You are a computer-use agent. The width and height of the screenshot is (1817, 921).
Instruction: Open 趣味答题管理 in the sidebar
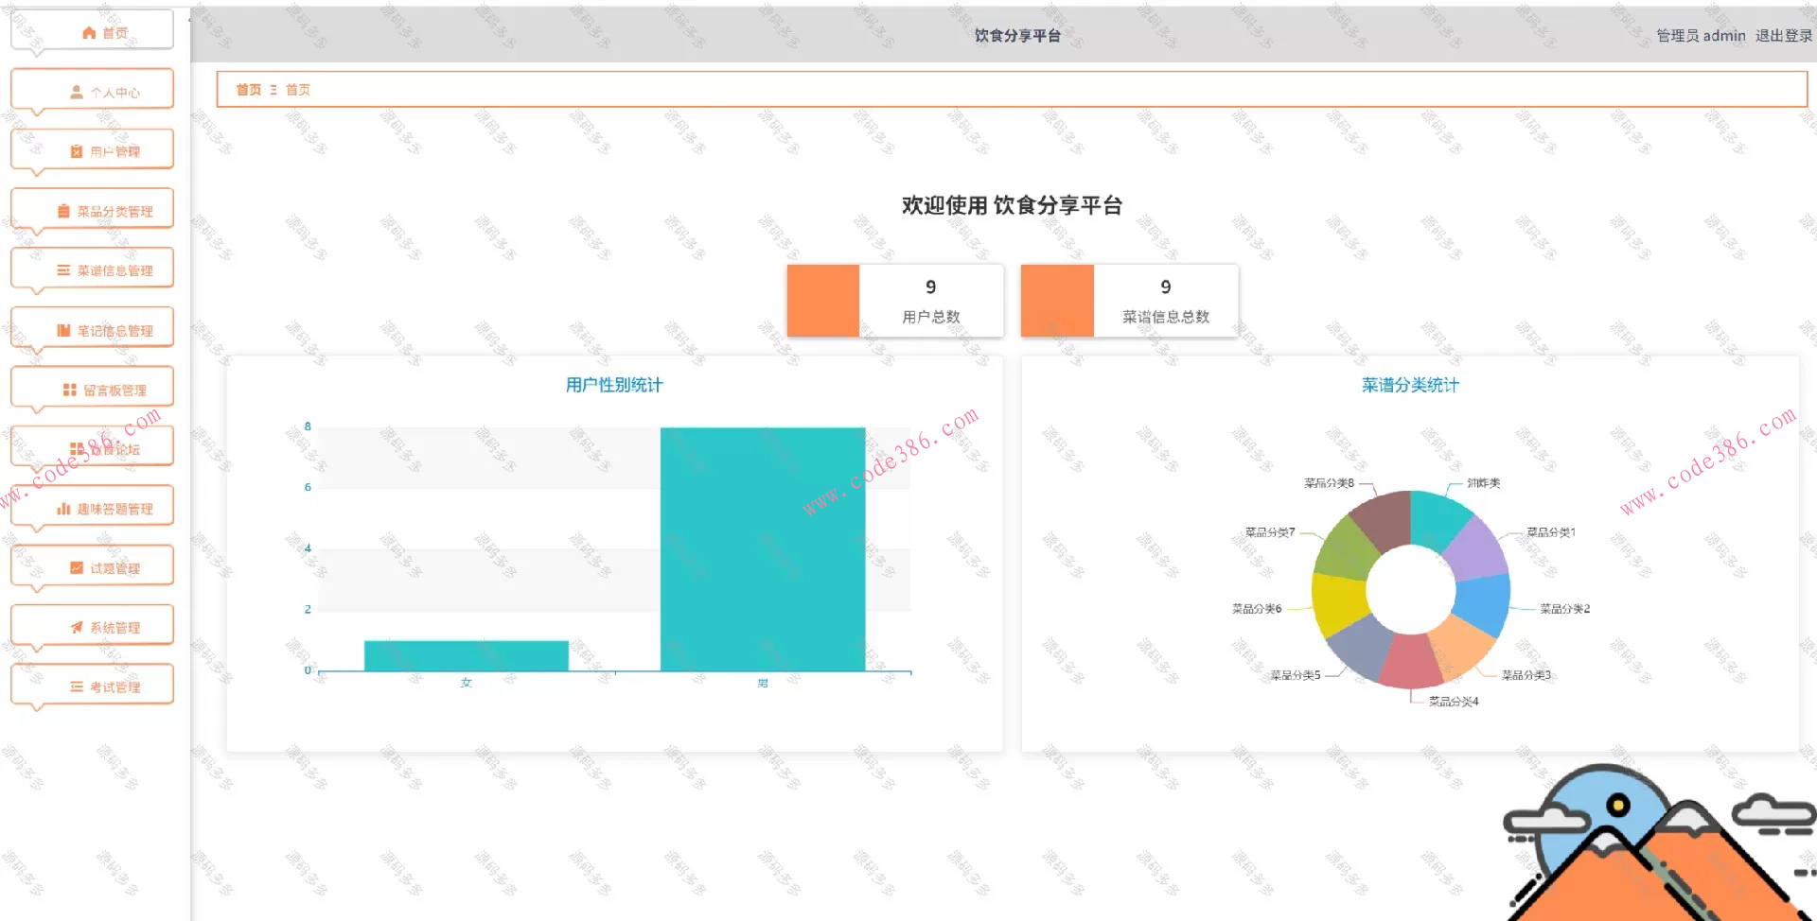tap(93, 507)
